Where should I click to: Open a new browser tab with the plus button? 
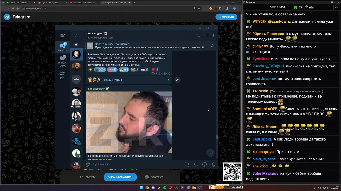pos(135,3)
